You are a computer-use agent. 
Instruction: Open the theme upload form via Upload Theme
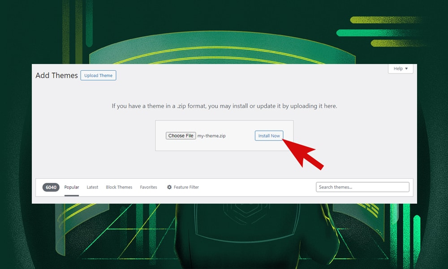(98, 75)
